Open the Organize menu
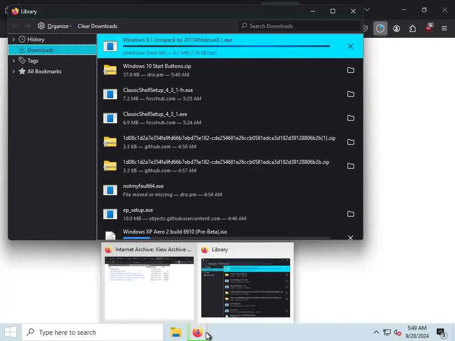This screenshot has width=455, height=341. 55,26
